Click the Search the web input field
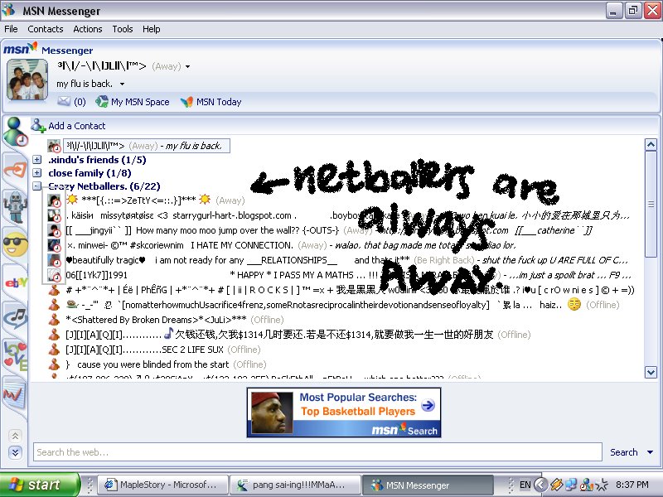The height and width of the screenshot is (497, 663). tap(317, 452)
